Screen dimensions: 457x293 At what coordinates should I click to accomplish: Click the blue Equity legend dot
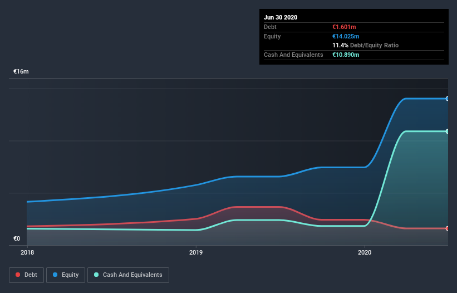[x=55, y=275]
